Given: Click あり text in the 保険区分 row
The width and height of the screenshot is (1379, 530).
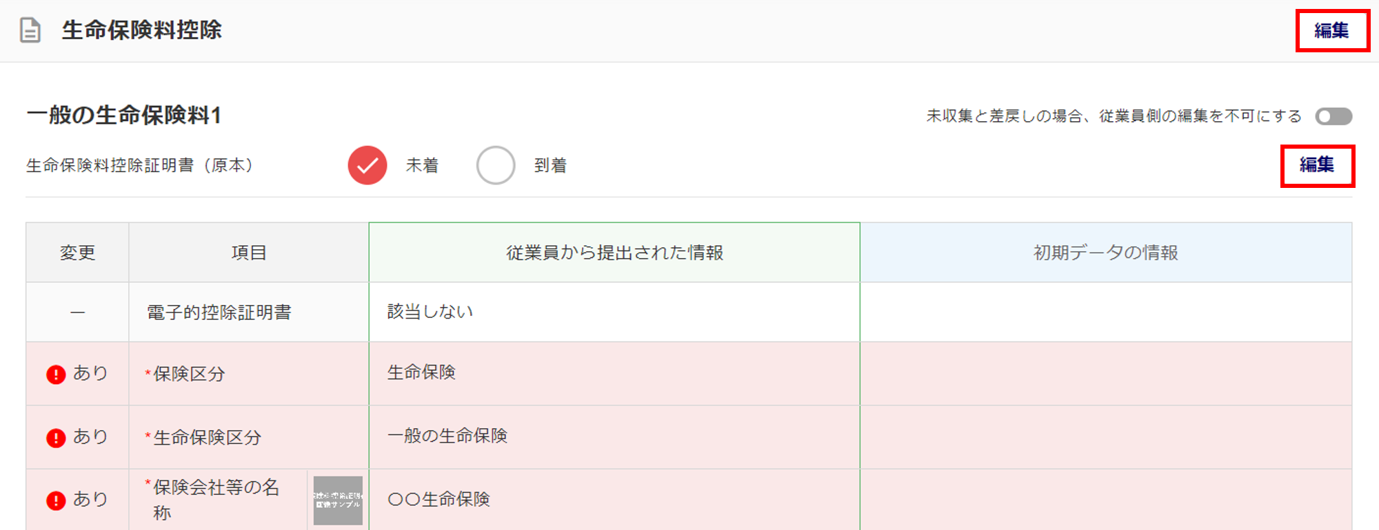Looking at the screenshot, I should (90, 373).
